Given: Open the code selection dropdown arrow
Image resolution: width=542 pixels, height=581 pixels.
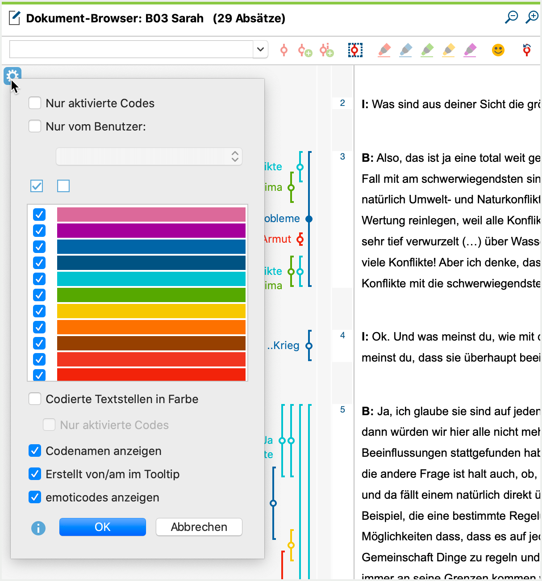Looking at the screenshot, I should tap(260, 49).
